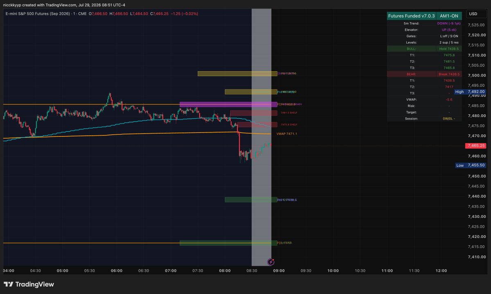Click the VWAP 7471.1 chart label
Screen dimensions: 491x294
(286, 134)
